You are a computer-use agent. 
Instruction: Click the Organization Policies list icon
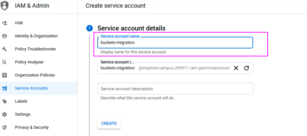pyautogui.click(x=4, y=75)
